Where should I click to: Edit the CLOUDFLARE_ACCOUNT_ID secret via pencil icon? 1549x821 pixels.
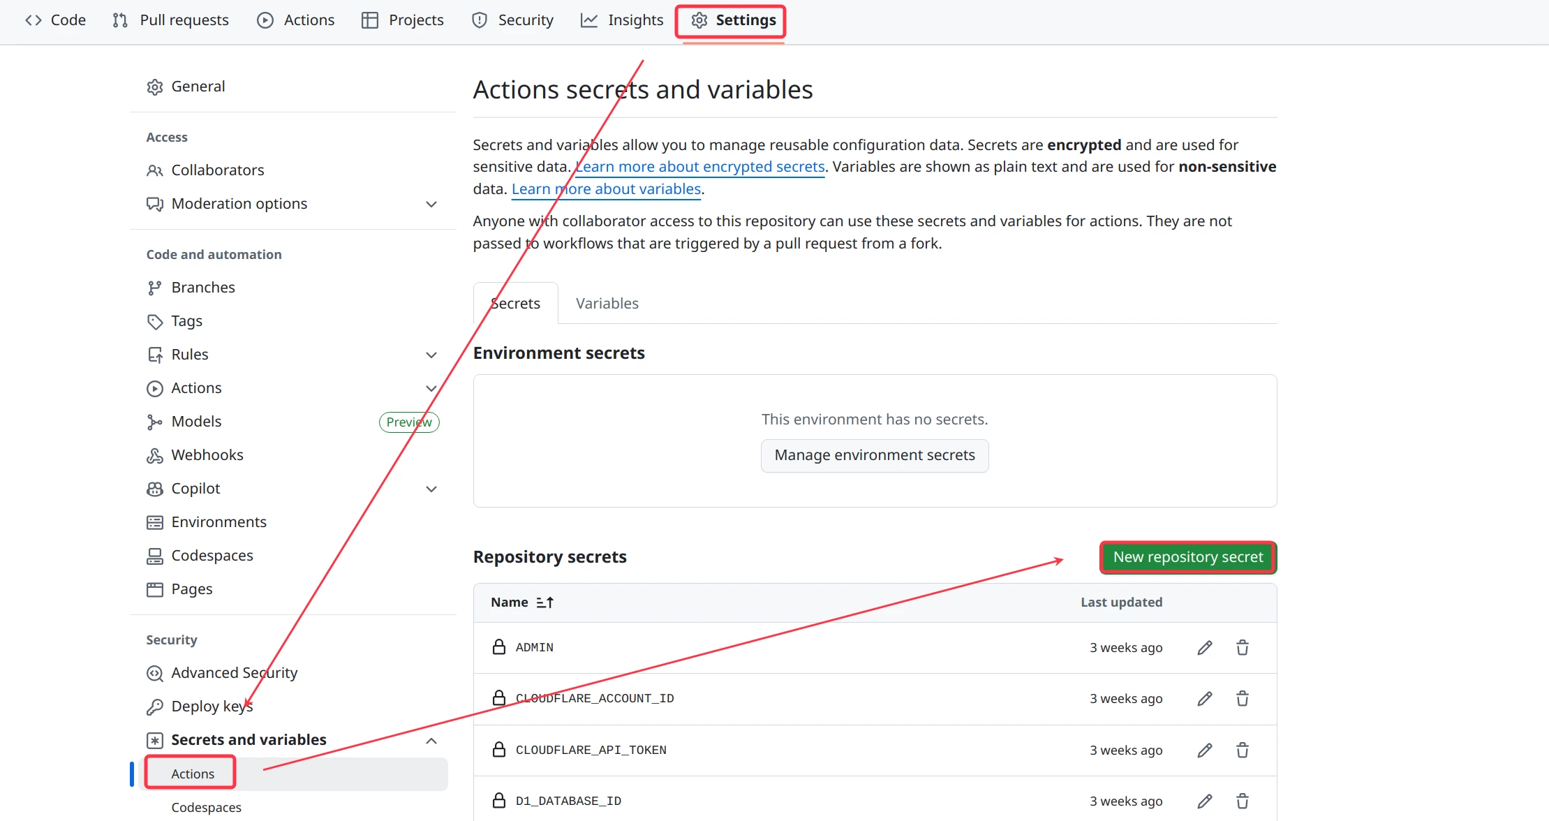tap(1204, 699)
